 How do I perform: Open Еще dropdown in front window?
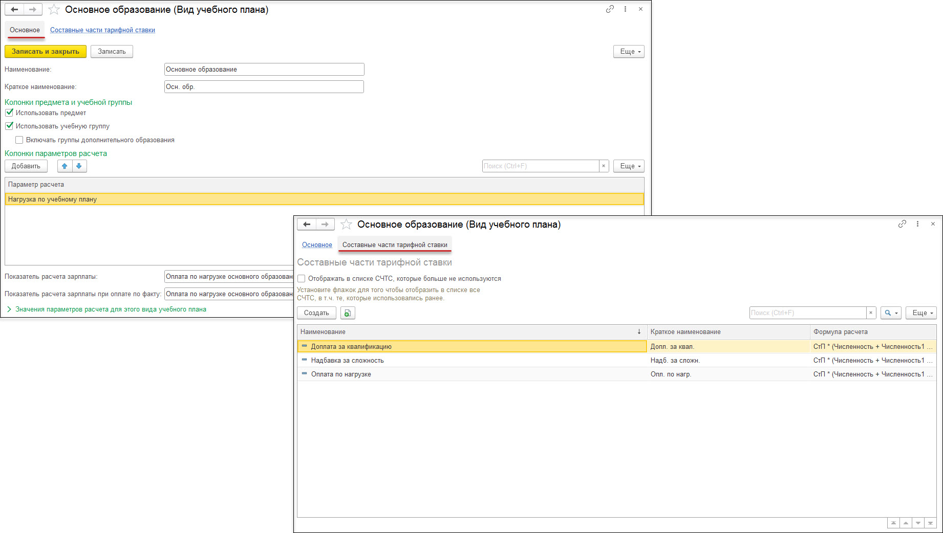tap(921, 313)
